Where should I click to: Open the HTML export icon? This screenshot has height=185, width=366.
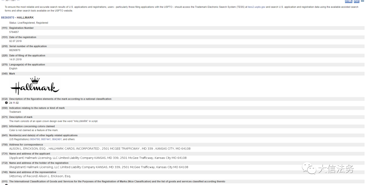(348, 1)
